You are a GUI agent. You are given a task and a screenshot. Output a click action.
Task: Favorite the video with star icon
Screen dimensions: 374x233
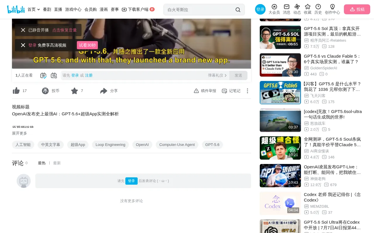pyautogui.click(x=75, y=91)
